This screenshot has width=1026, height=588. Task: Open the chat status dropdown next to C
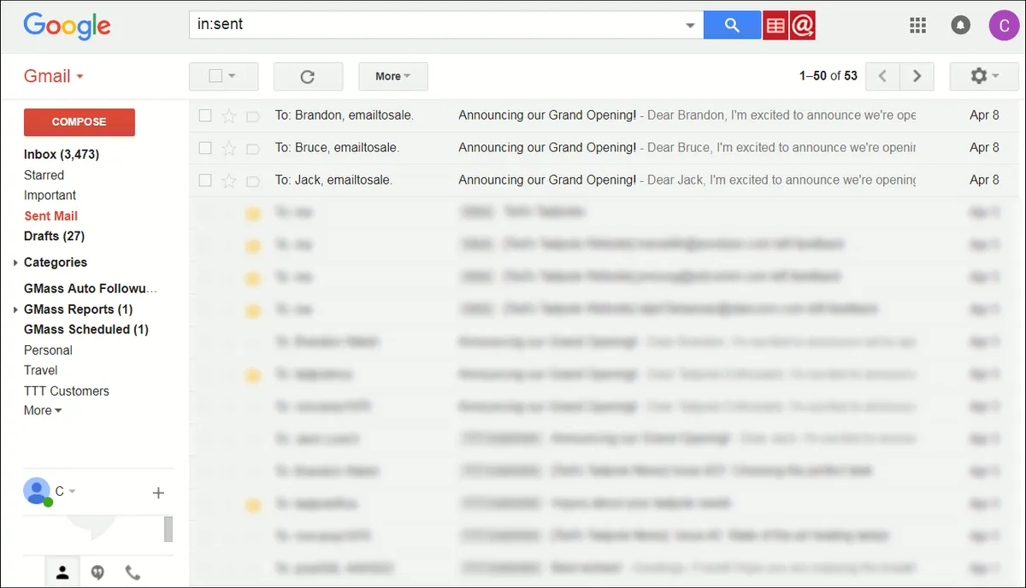73,491
